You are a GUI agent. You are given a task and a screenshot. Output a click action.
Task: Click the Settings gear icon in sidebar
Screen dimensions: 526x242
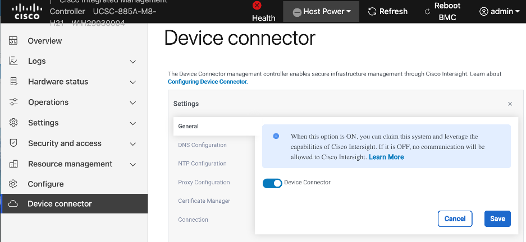coord(13,123)
